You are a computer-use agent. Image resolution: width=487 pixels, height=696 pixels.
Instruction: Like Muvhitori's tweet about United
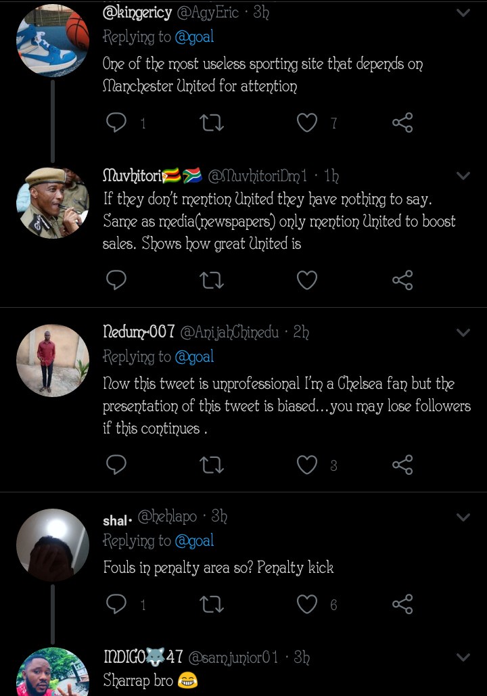point(307,280)
